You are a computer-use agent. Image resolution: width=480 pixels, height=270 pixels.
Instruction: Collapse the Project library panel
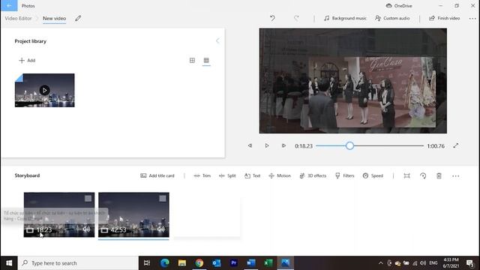pyautogui.click(x=217, y=40)
